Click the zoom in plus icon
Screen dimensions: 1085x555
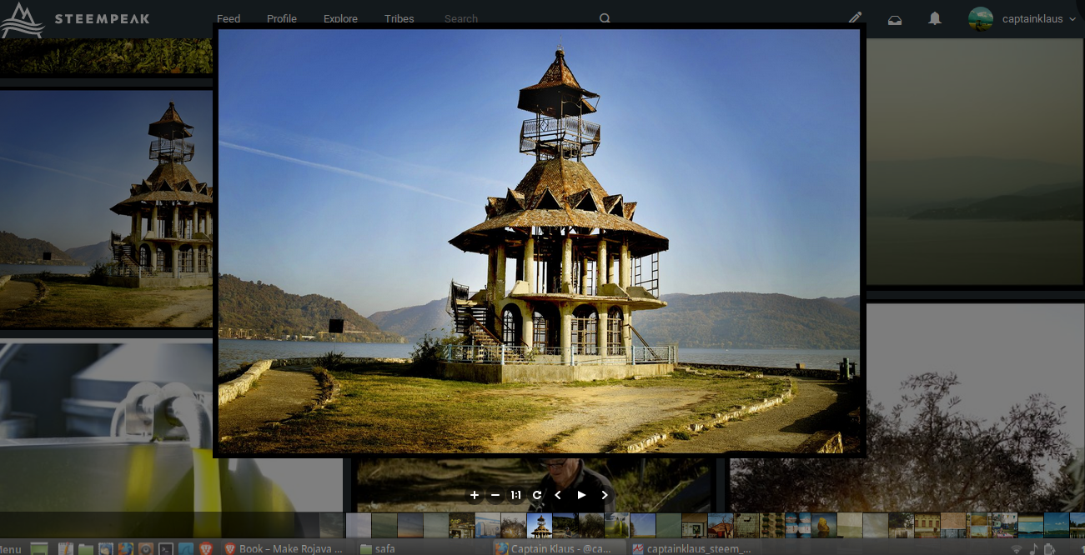coord(475,495)
